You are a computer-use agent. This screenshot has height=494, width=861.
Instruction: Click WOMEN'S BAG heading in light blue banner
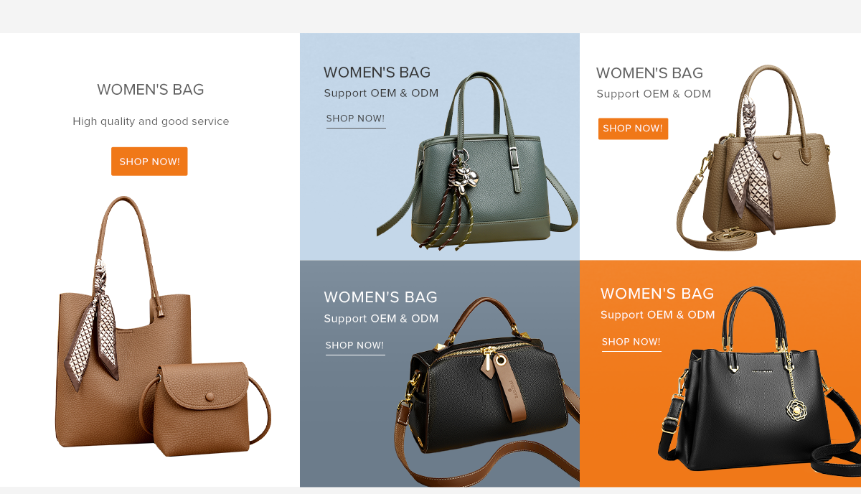377,73
